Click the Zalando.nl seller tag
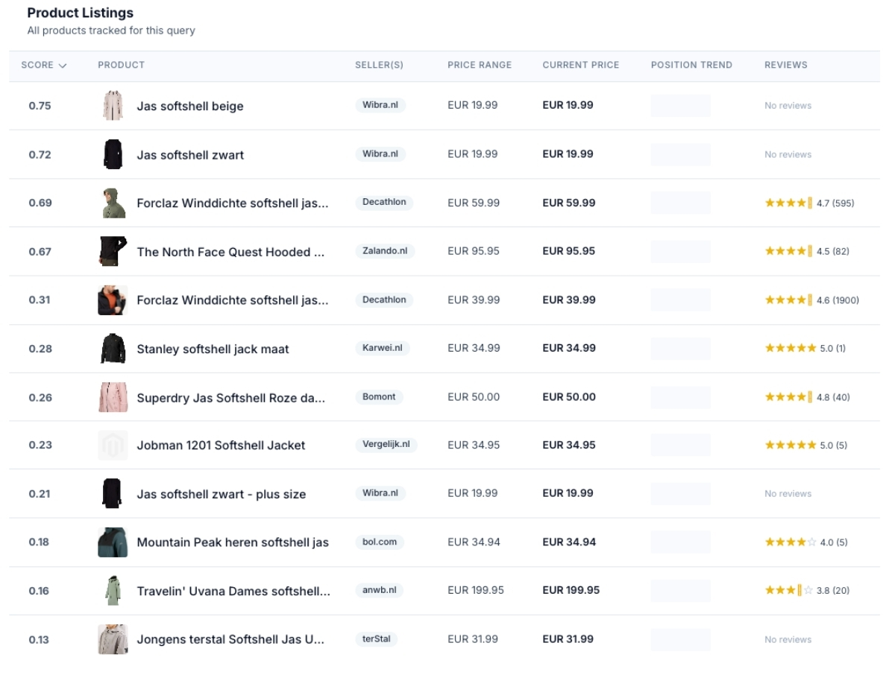The image size is (895, 675). [385, 251]
